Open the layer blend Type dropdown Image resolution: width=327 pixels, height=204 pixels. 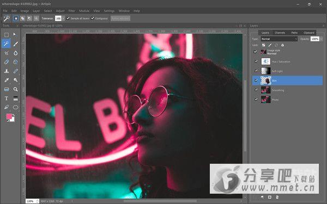[x=279, y=39]
